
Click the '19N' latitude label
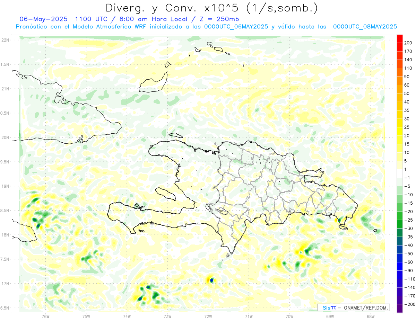(x=5, y=186)
